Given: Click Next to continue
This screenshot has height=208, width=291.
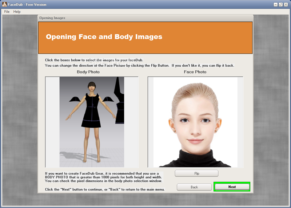Looking at the screenshot, I should click(x=232, y=187).
